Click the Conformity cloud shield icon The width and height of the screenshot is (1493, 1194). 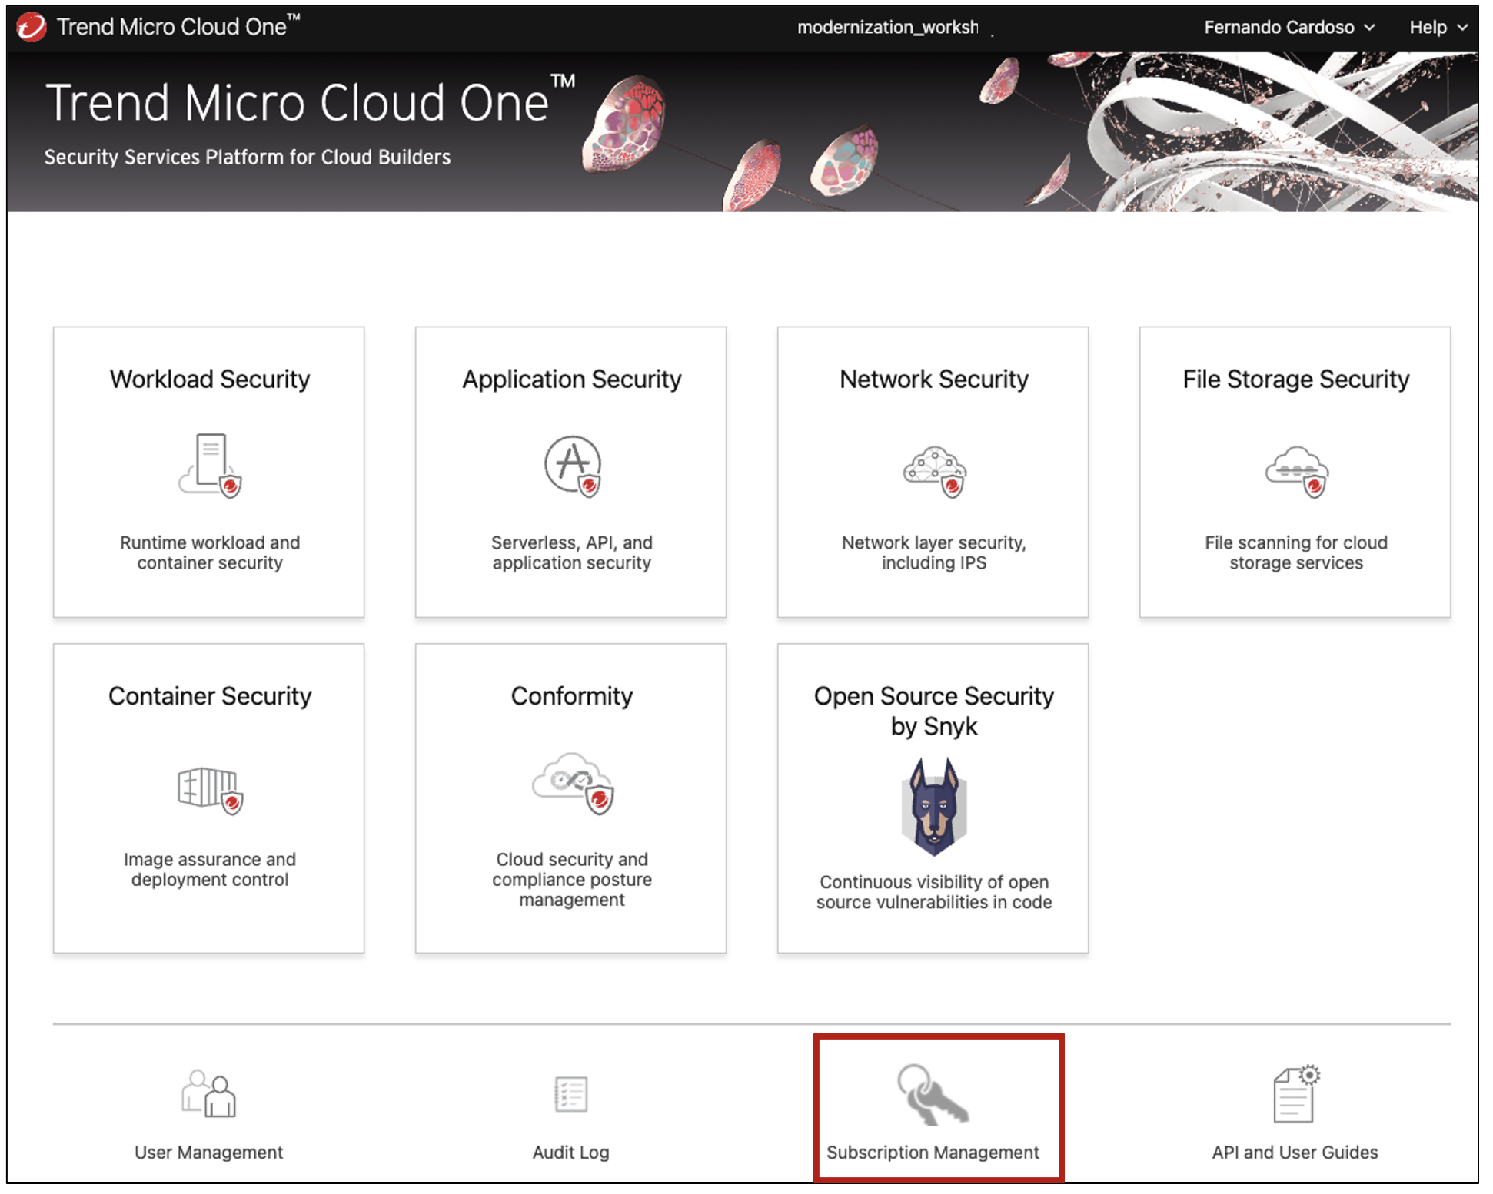tap(573, 783)
